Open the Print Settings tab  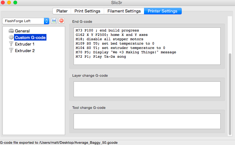(87, 11)
